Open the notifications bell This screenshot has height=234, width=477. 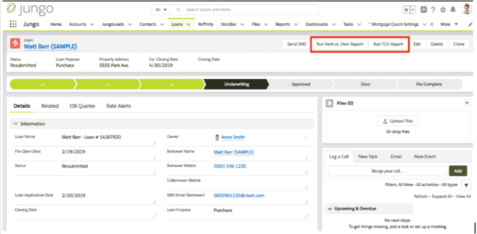pos(453,10)
